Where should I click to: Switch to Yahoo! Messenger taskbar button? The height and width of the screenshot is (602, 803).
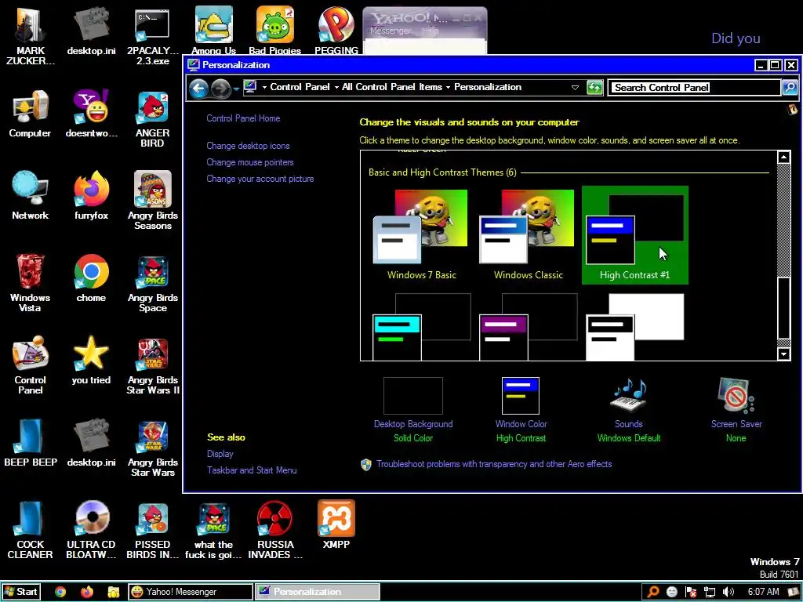coord(191,592)
